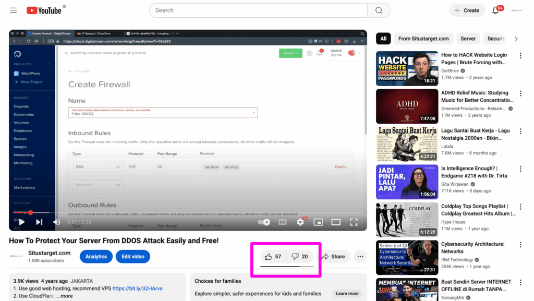Open options for Cybersecurity Architecture video
The image size is (534, 301).
pos(520,245)
